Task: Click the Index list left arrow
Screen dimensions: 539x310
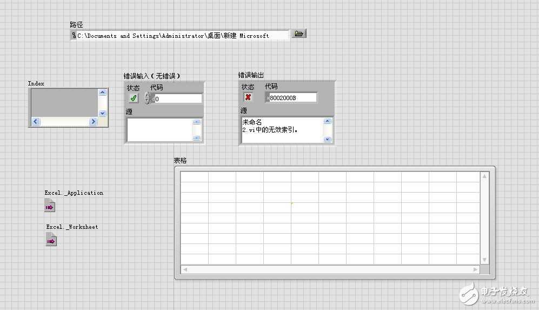Action: pos(36,121)
